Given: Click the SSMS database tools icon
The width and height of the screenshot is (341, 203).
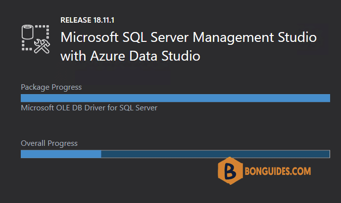Looking at the screenshot, I should point(36,39).
